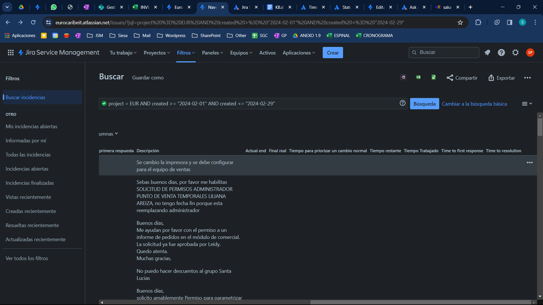Open notifications bell icon

(487, 53)
